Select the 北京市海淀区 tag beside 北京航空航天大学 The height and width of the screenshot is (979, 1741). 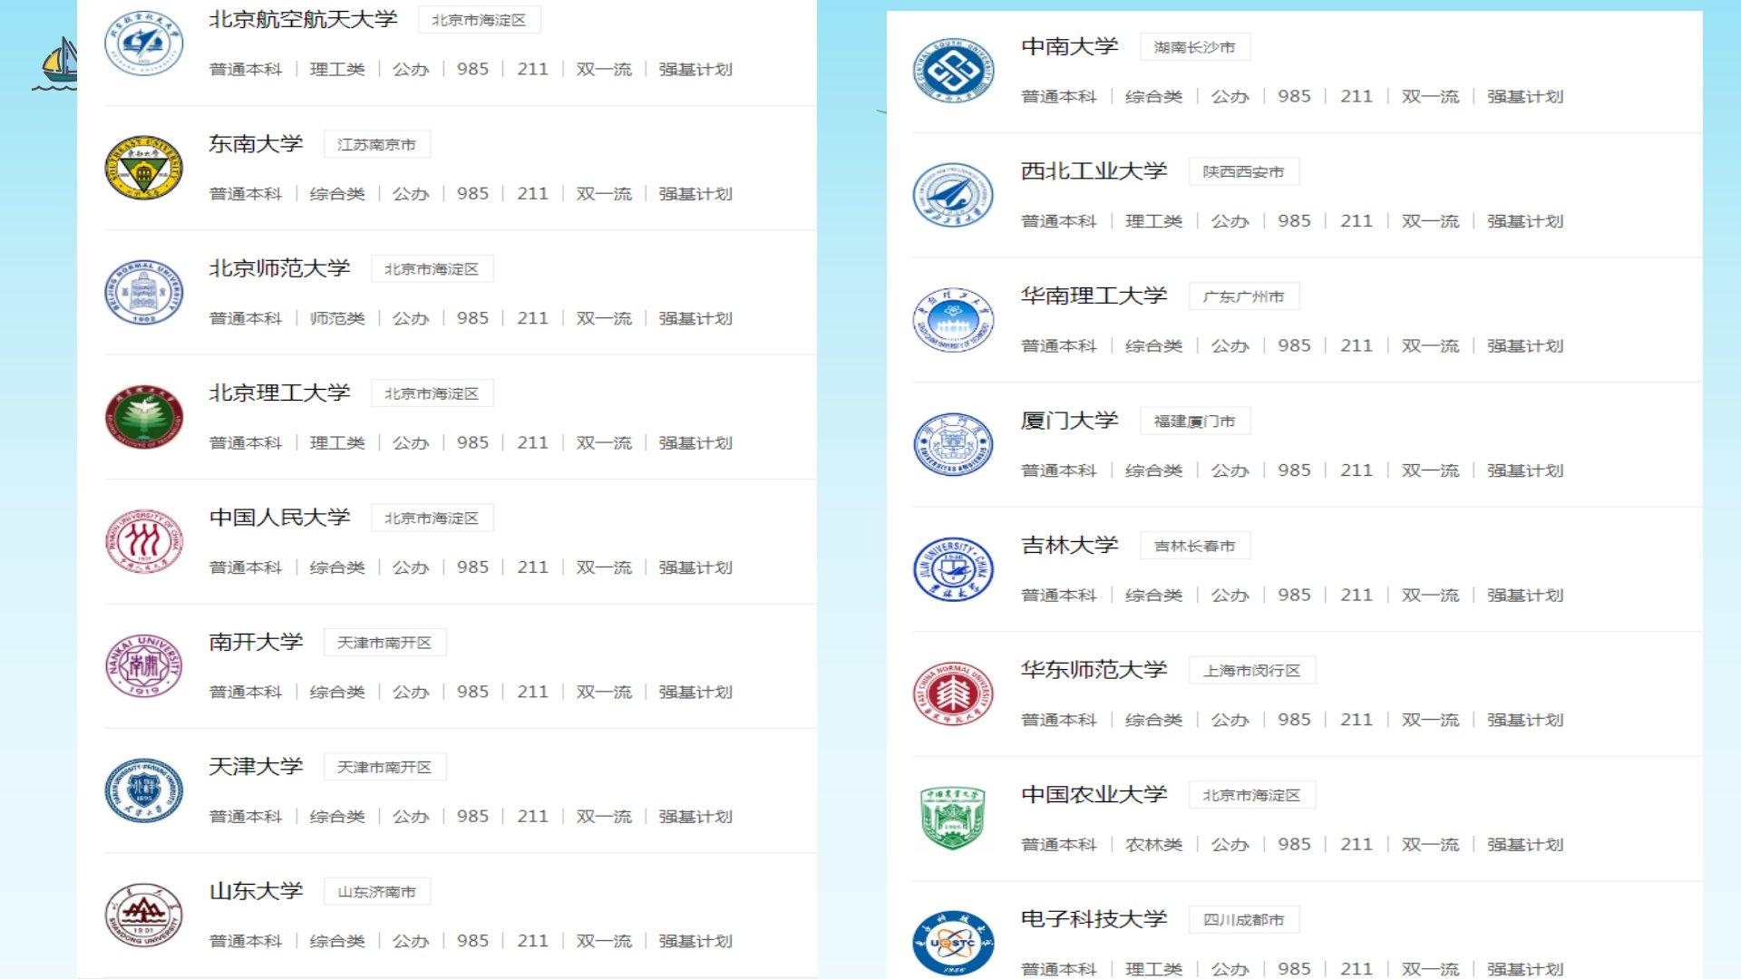click(479, 20)
